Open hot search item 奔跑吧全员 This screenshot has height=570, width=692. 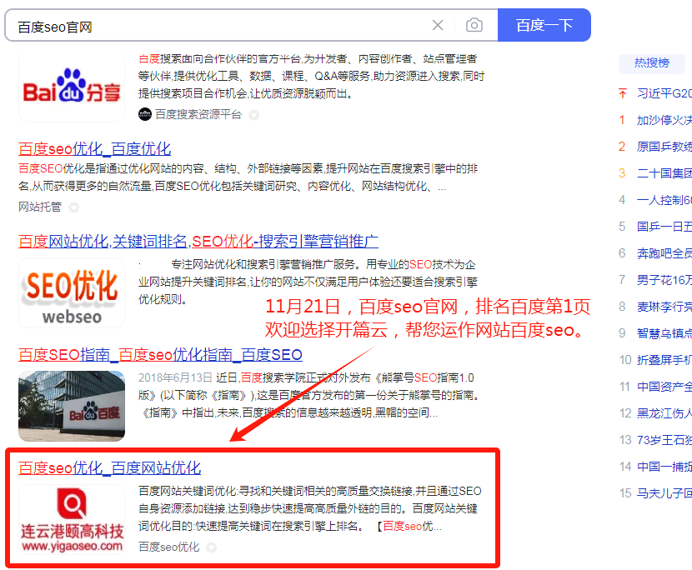pos(664,253)
